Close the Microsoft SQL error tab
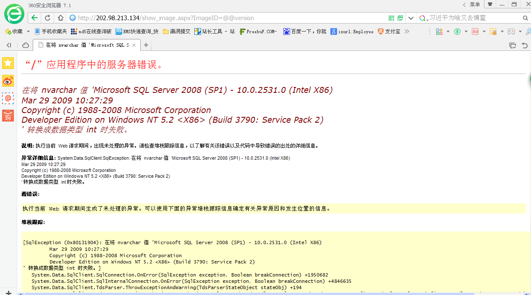The image size is (531, 295). (x=133, y=45)
